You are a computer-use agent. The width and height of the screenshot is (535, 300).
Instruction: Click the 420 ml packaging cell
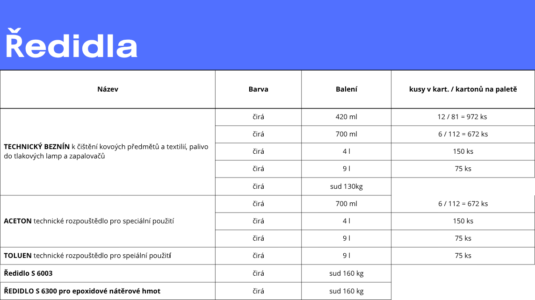tap(346, 117)
